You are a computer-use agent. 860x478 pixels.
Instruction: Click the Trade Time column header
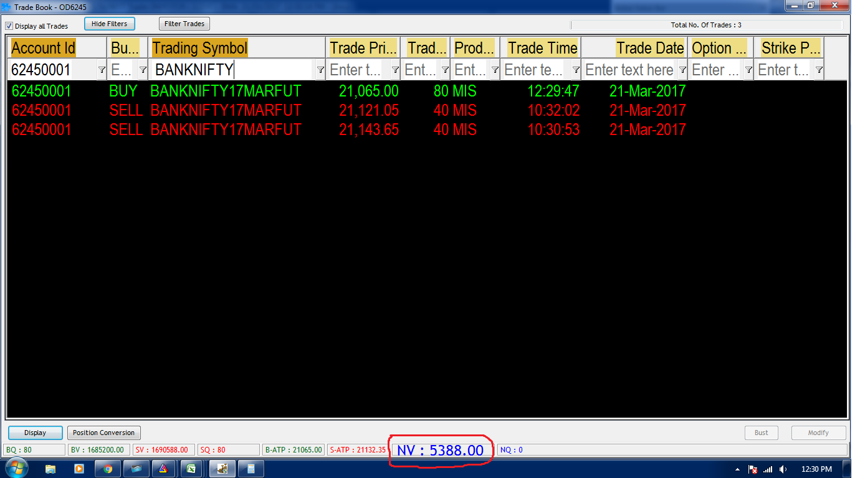542,48
